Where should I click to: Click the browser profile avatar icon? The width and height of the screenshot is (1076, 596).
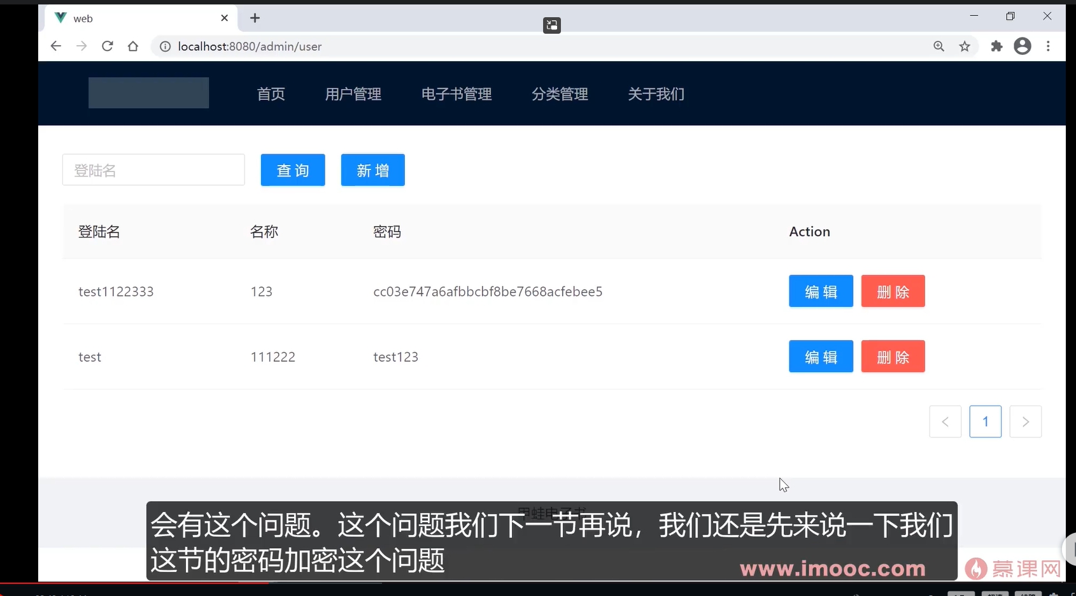(1023, 46)
